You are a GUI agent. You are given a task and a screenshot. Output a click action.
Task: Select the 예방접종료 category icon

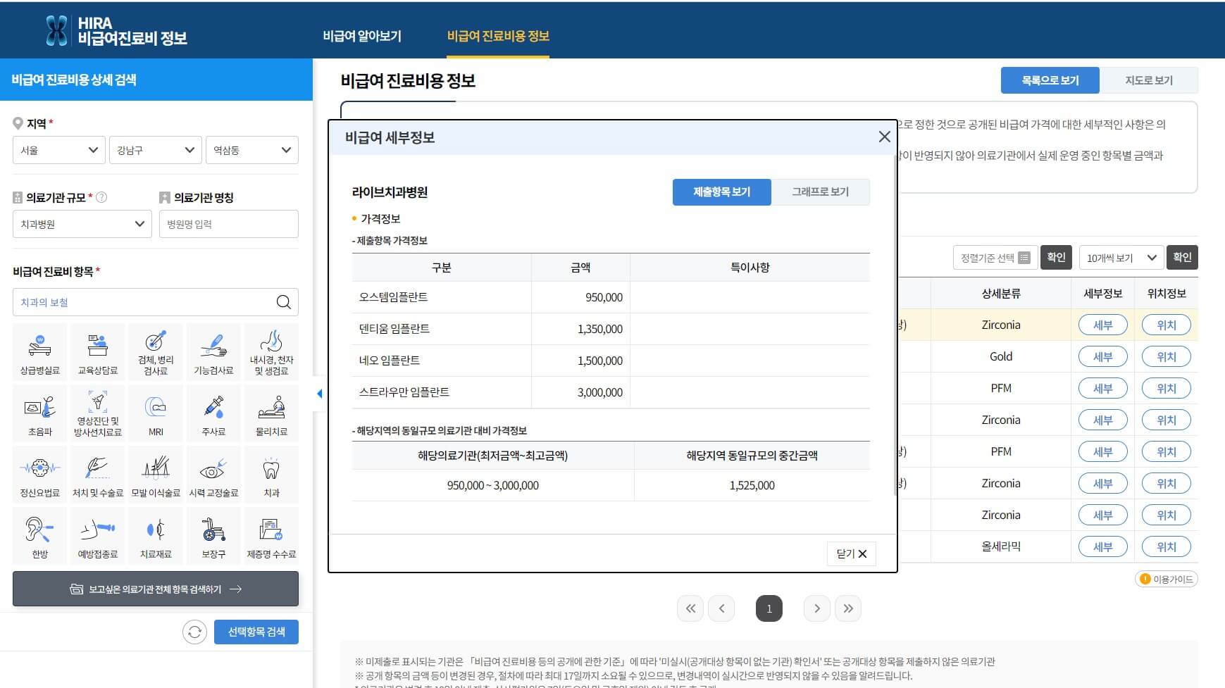[98, 536]
